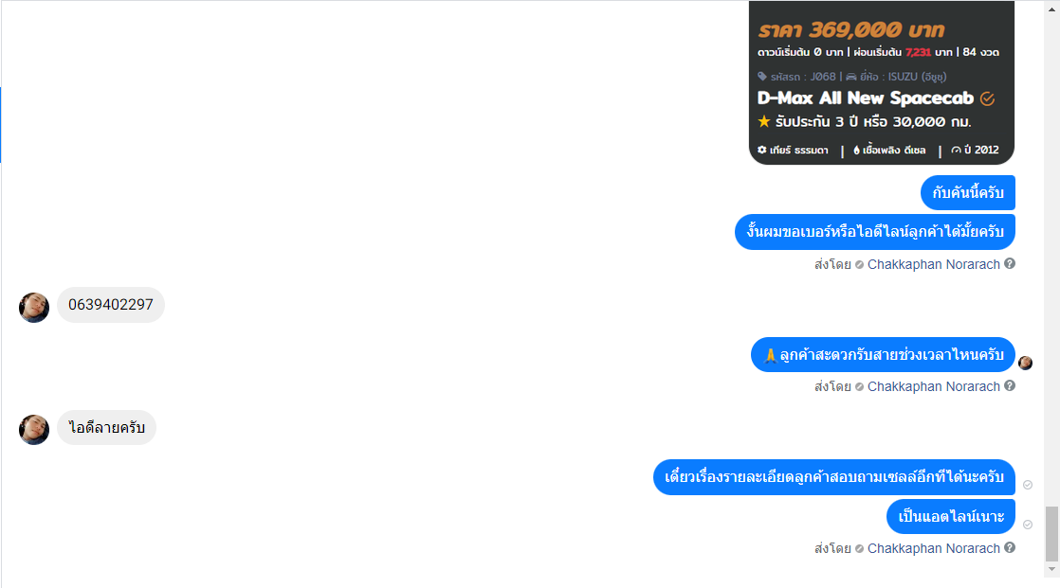Click the chat's vertical scrollbar thumb
This screenshot has height=588, width=1060.
[1051, 534]
